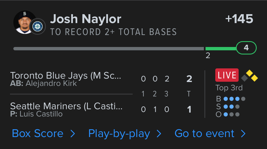
Task: Click the Josh Naylor player name
Action: click(x=86, y=19)
